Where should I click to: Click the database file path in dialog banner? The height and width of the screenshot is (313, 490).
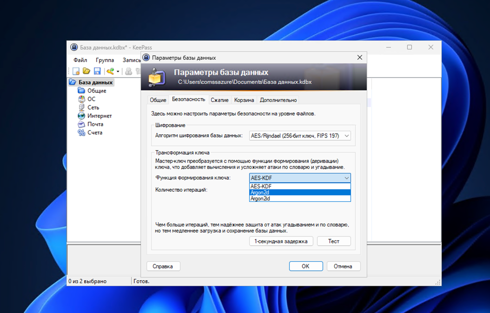click(245, 82)
